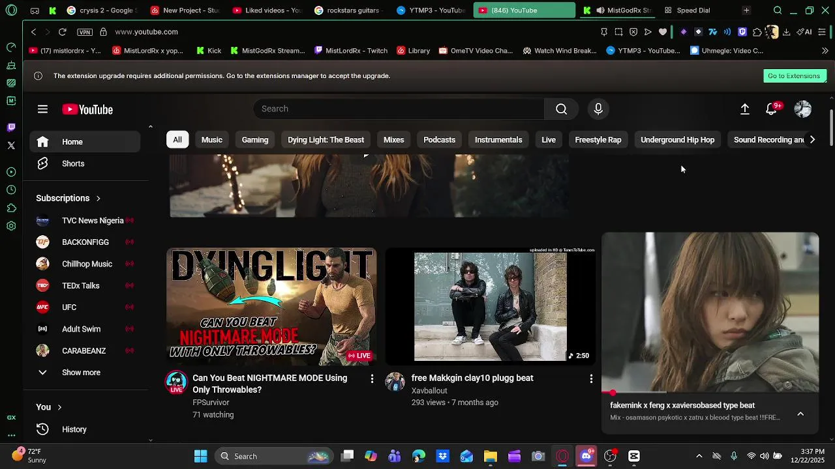Click the YouTube logo
The width and height of the screenshot is (835, 469).
(x=87, y=109)
